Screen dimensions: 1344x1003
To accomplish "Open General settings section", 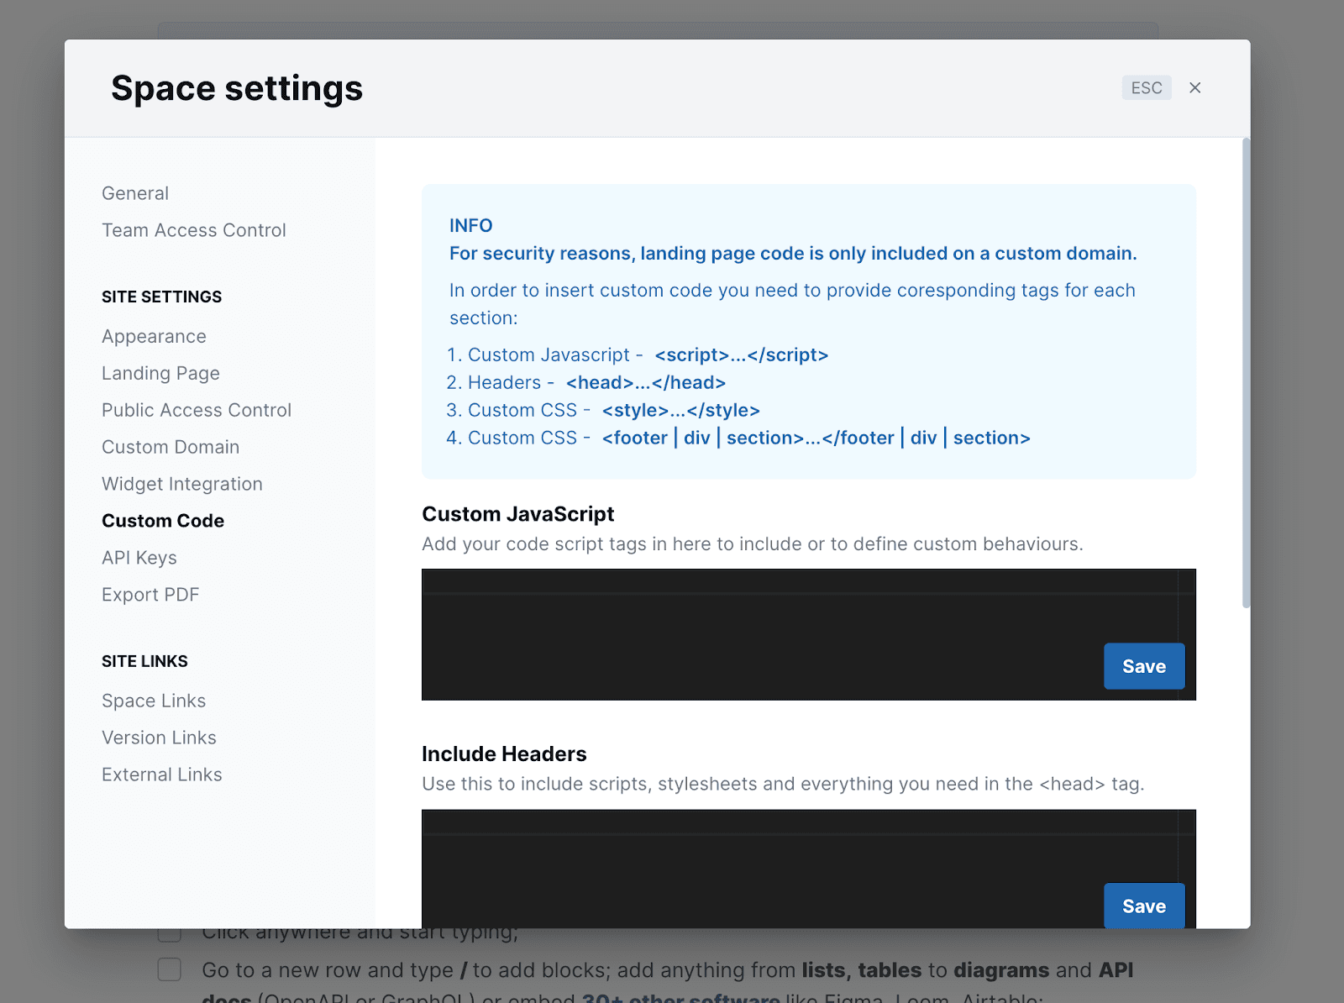I will click(135, 193).
